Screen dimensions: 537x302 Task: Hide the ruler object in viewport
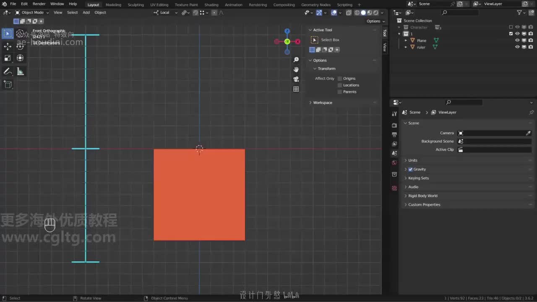click(517, 47)
